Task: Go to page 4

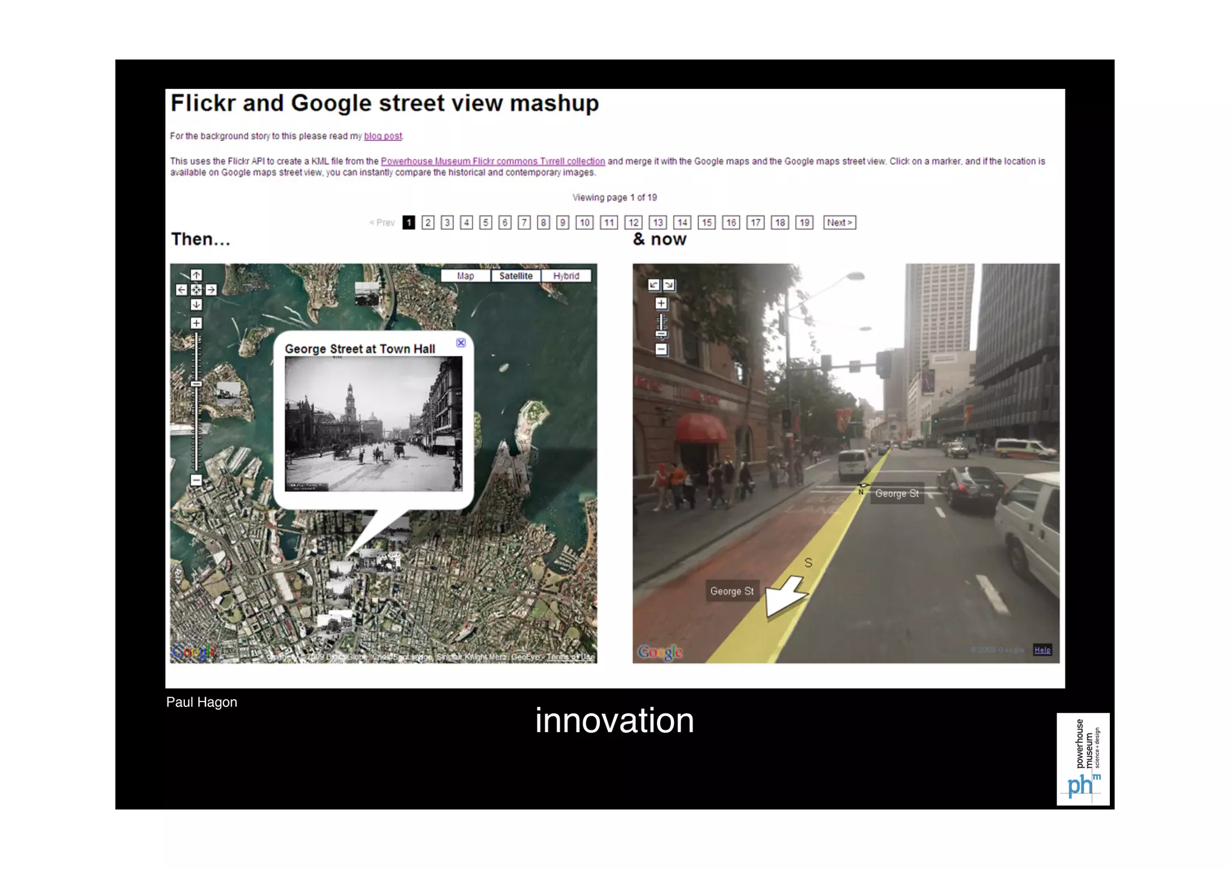Action: click(466, 223)
